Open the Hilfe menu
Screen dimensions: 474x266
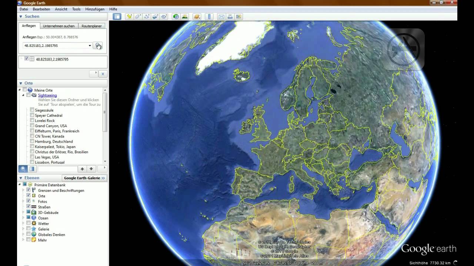(113, 9)
